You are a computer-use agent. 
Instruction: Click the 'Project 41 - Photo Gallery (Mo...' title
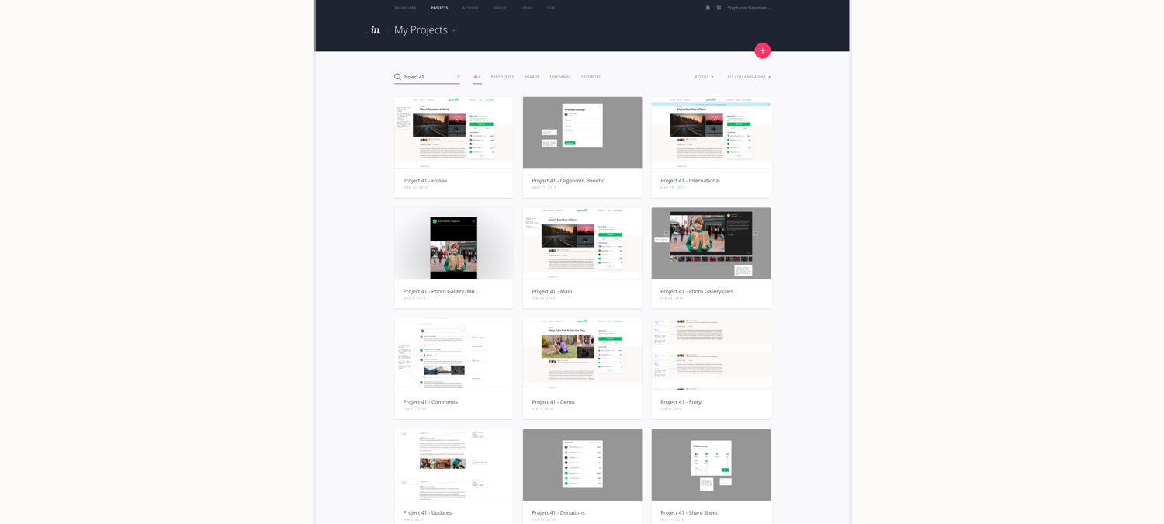point(441,292)
